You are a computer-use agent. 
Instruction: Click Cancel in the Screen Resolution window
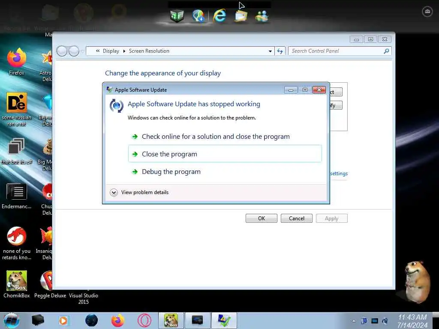tap(297, 218)
